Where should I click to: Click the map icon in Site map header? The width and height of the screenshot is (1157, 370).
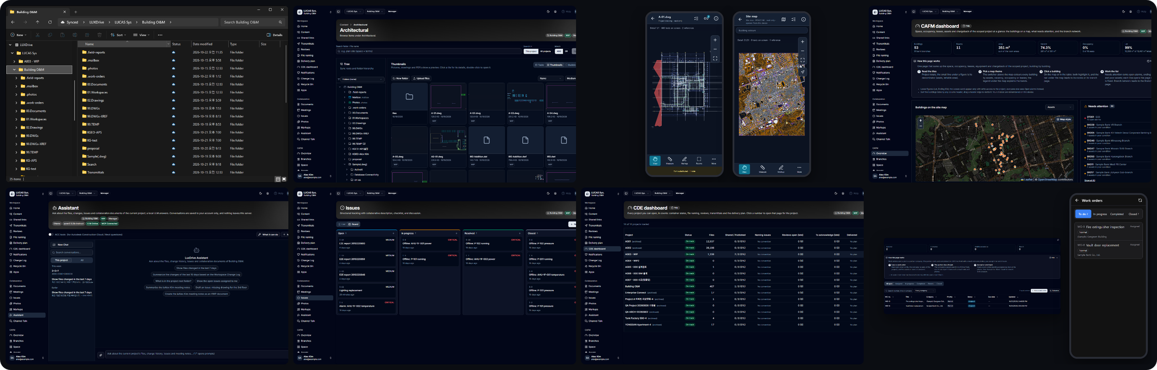[783, 20]
